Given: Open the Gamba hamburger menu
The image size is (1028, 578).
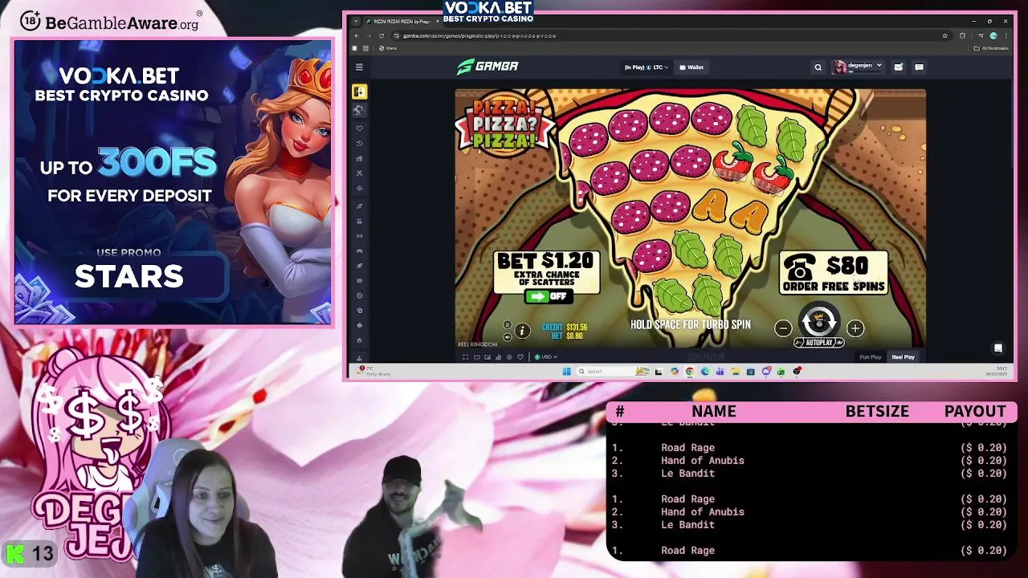Looking at the screenshot, I should click(359, 67).
